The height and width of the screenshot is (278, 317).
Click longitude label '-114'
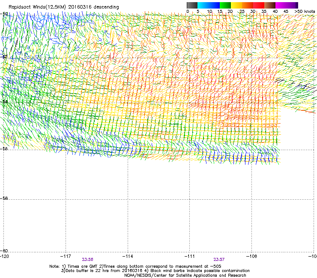point(128,256)
